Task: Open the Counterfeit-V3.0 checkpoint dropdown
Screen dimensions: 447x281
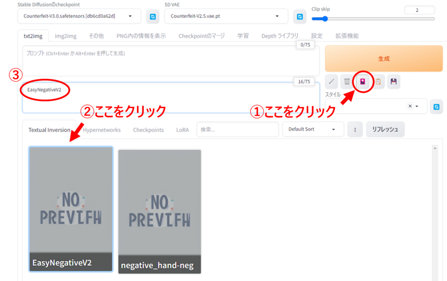Action: coord(79,17)
